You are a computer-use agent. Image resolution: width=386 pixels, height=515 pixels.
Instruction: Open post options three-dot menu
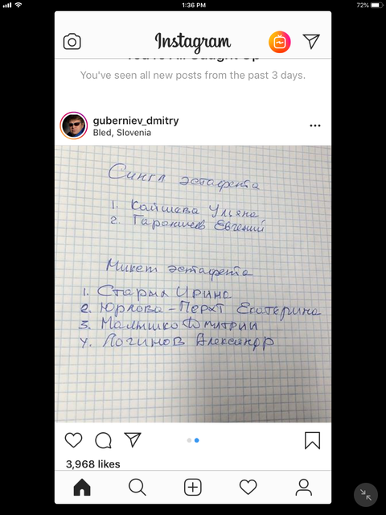[x=314, y=126]
